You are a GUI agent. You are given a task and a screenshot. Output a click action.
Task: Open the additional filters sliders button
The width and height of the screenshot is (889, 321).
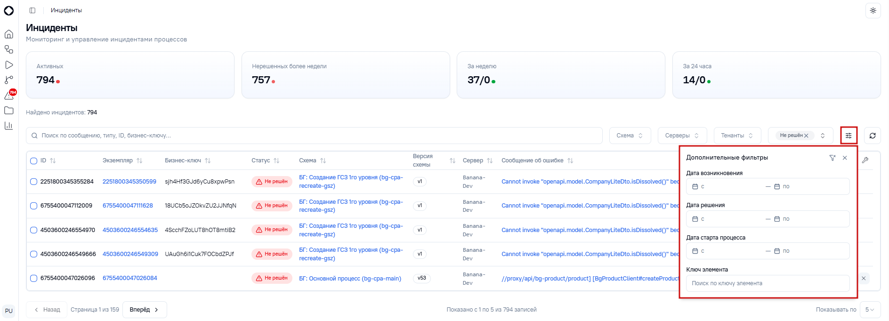click(849, 136)
